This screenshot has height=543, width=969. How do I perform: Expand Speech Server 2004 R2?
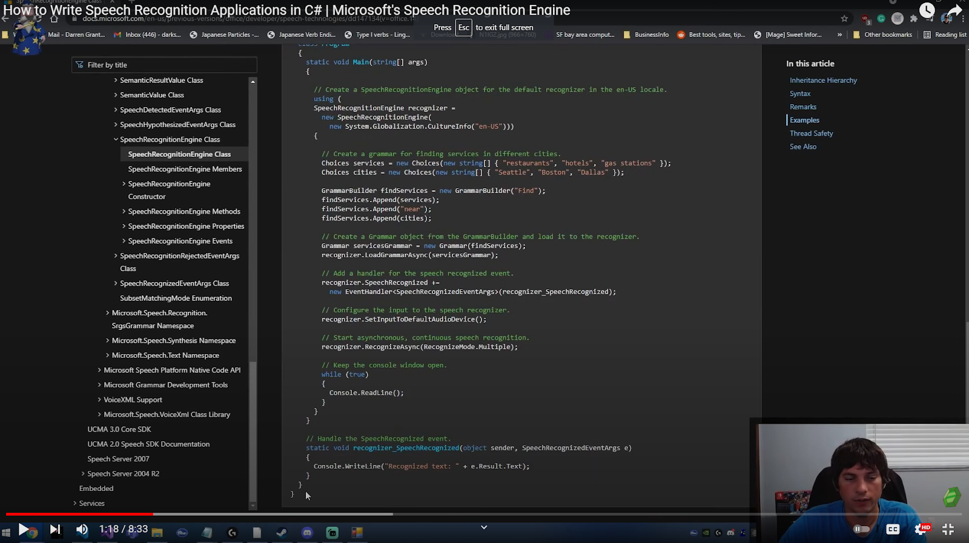(x=83, y=473)
